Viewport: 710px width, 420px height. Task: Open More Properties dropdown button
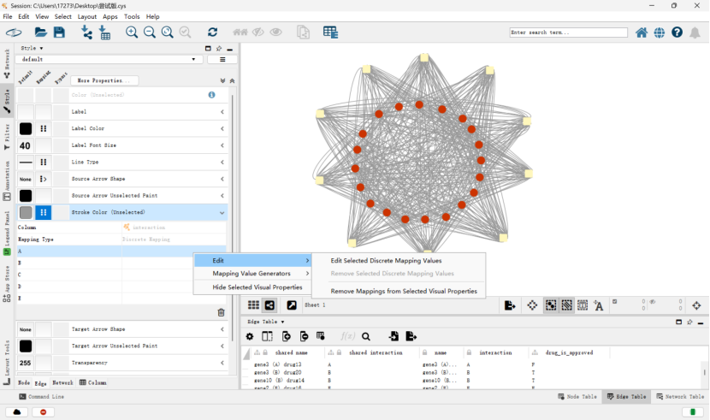pyautogui.click(x=104, y=80)
